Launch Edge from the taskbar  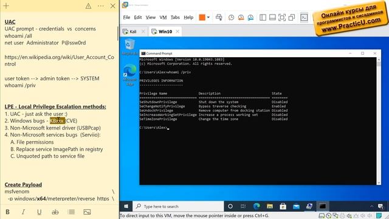256,206
